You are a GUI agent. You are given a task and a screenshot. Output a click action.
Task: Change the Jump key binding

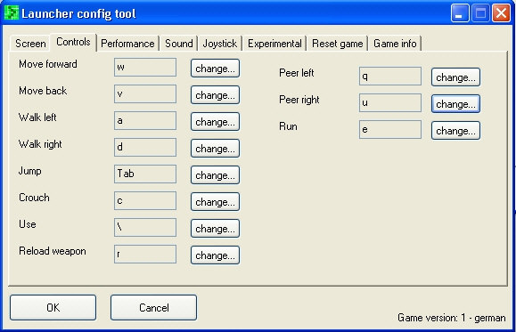215,174
